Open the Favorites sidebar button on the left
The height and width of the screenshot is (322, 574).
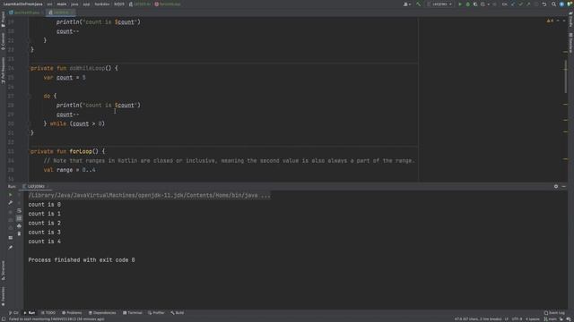click(4, 296)
